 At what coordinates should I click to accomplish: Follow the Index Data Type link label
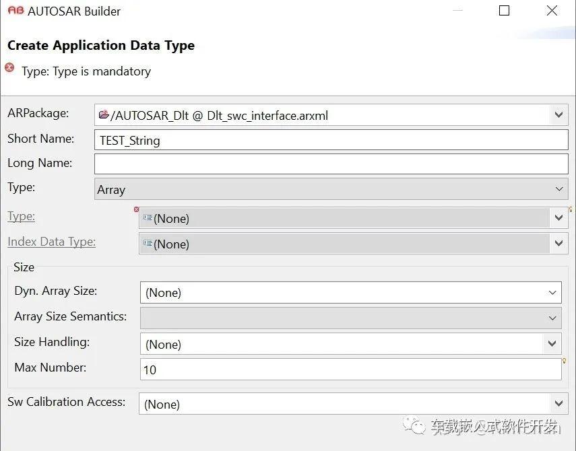pos(51,242)
